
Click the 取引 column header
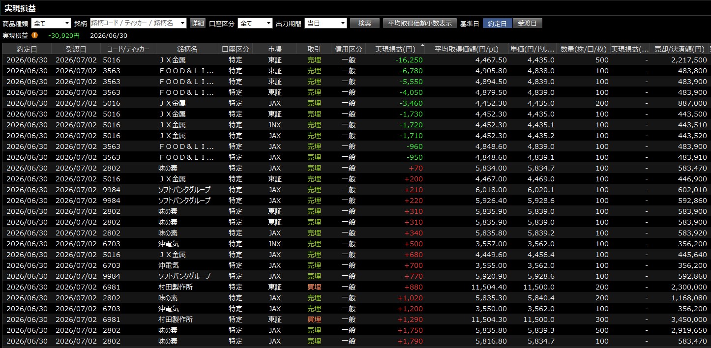coord(314,49)
